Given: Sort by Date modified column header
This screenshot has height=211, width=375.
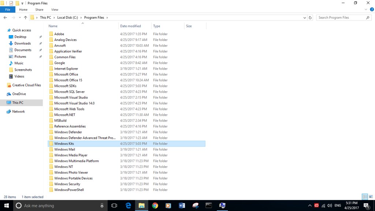Looking at the screenshot, I should pos(130,26).
